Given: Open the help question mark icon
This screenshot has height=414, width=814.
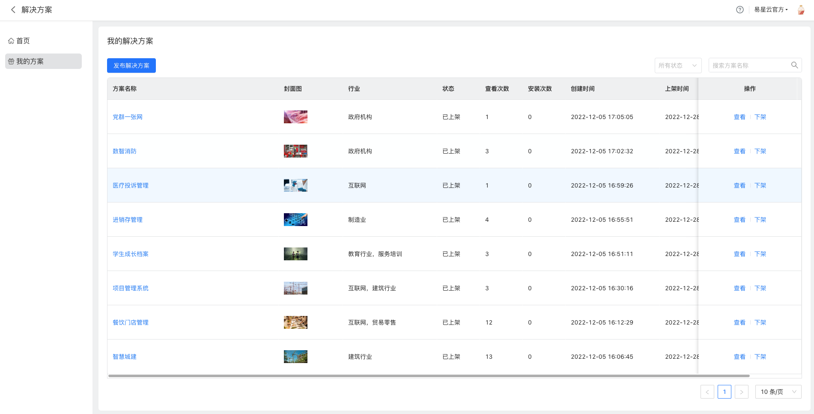Looking at the screenshot, I should pyautogui.click(x=740, y=9).
